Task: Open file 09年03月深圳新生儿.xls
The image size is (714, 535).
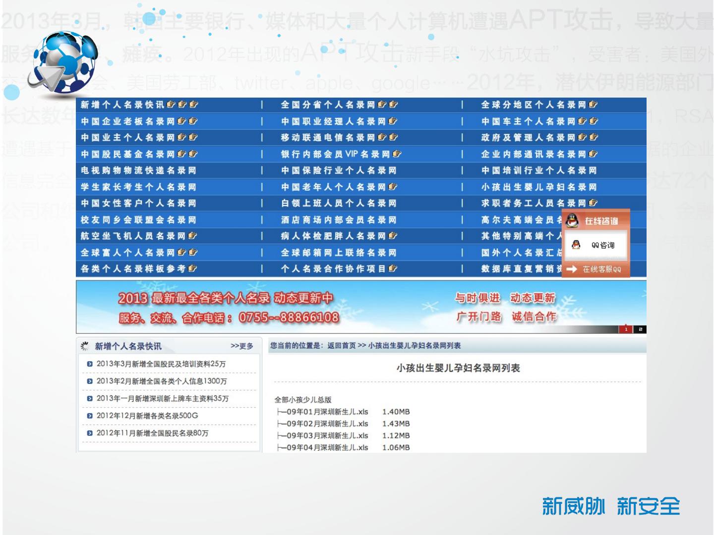Action: tap(327, 435)
